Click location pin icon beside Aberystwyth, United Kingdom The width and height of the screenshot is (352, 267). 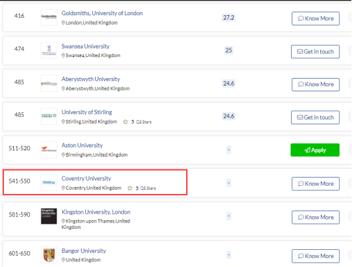tap(64, 89)
